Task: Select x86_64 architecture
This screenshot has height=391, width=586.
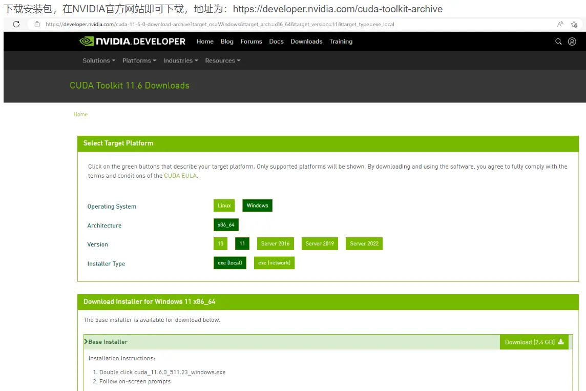Action: coord(226,224)
